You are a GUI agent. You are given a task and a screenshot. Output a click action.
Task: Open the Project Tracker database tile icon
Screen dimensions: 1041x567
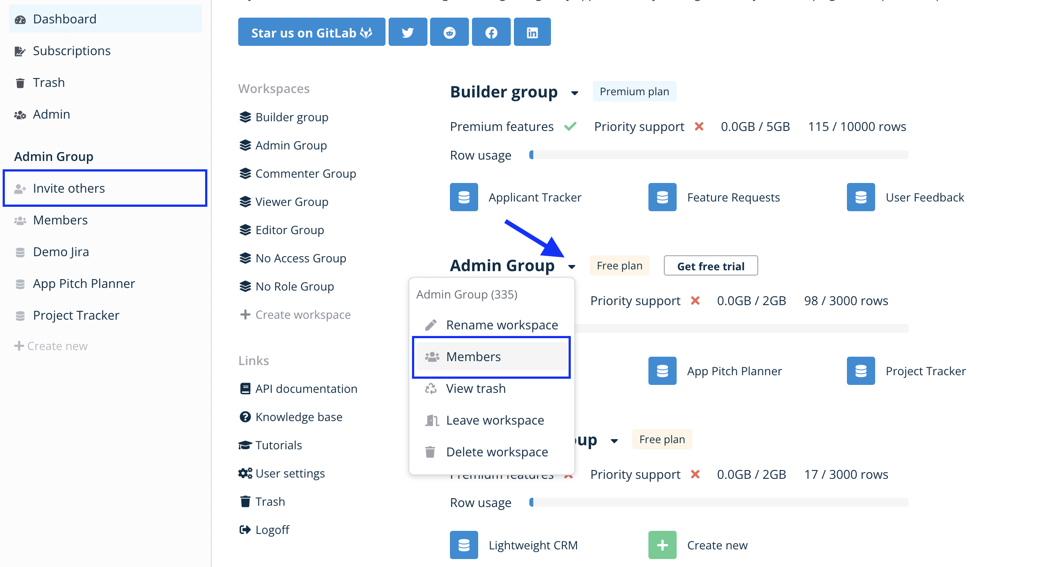861,371
